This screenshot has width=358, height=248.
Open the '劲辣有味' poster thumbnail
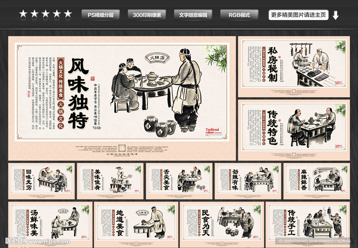[248, 181]
